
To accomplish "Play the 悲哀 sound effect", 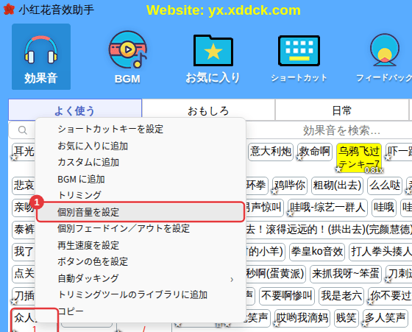I will point(24,186).
